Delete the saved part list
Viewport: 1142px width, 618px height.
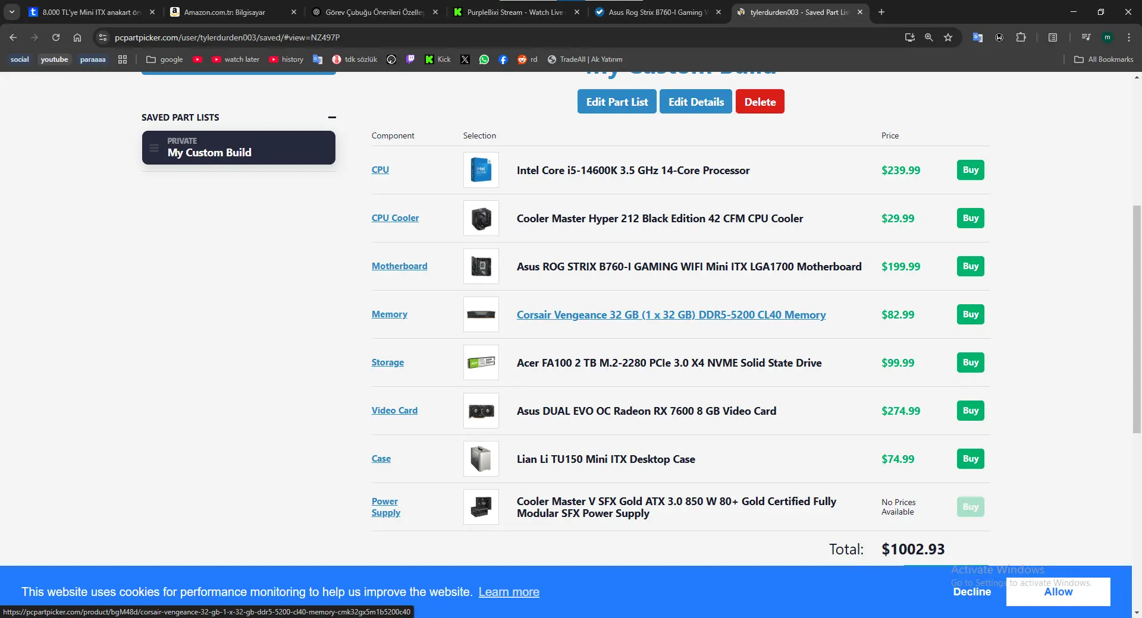click(x=760, y=102)
